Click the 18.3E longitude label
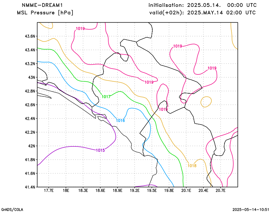Image resolution: width=275 pixels, height=212 pixels. tap(83, 190)
